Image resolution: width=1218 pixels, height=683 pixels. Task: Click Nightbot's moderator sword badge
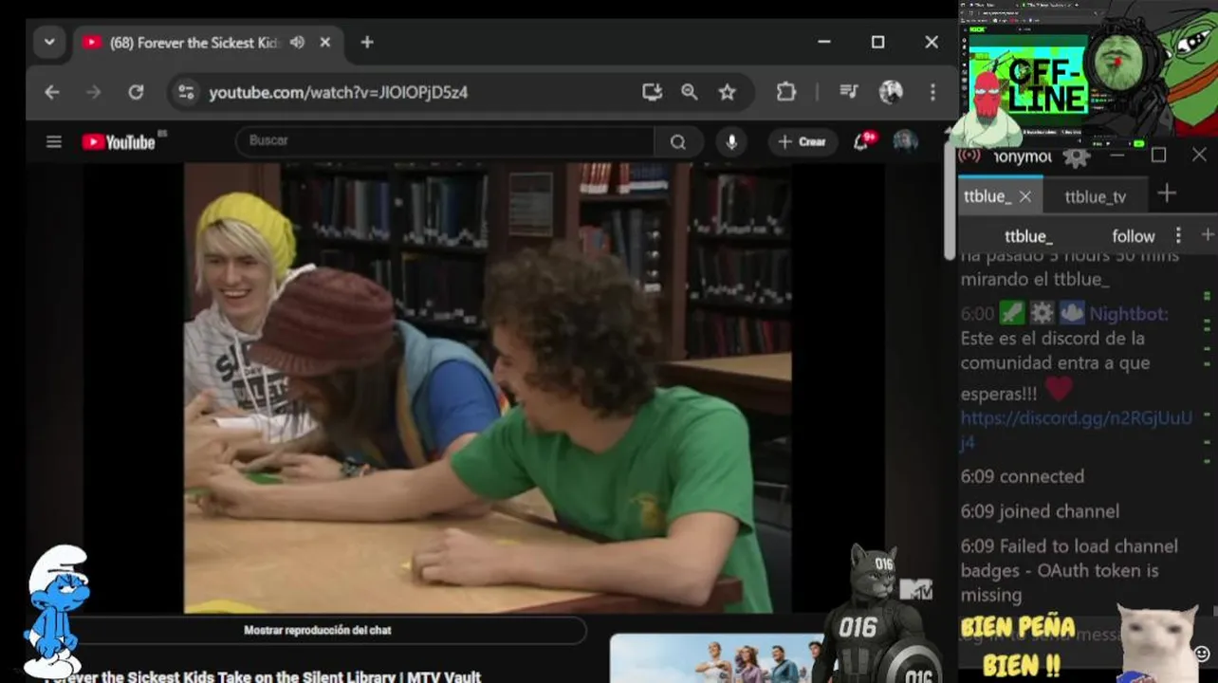pyautogui.click(x=1012, y=313)
